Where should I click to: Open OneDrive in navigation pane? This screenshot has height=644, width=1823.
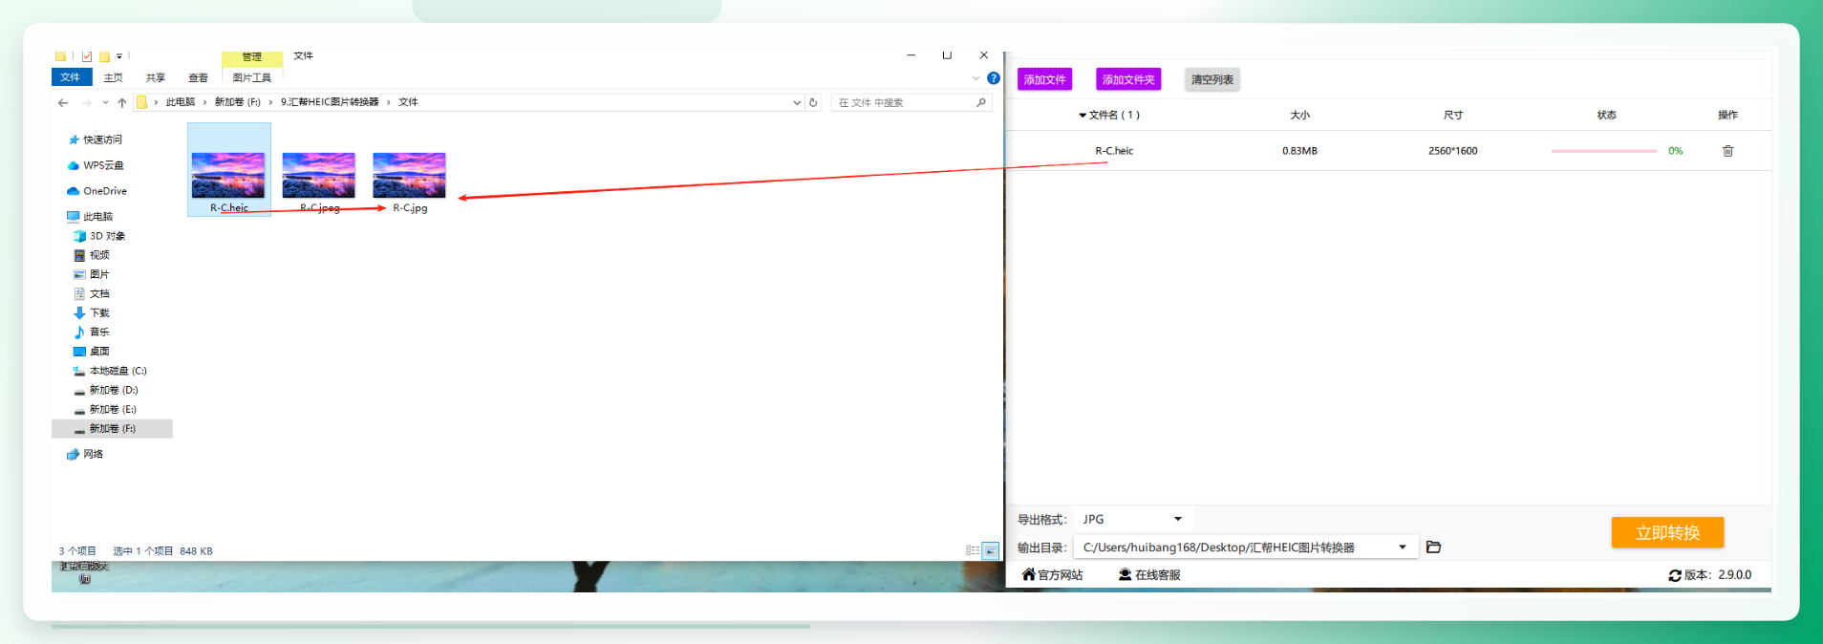97,191
